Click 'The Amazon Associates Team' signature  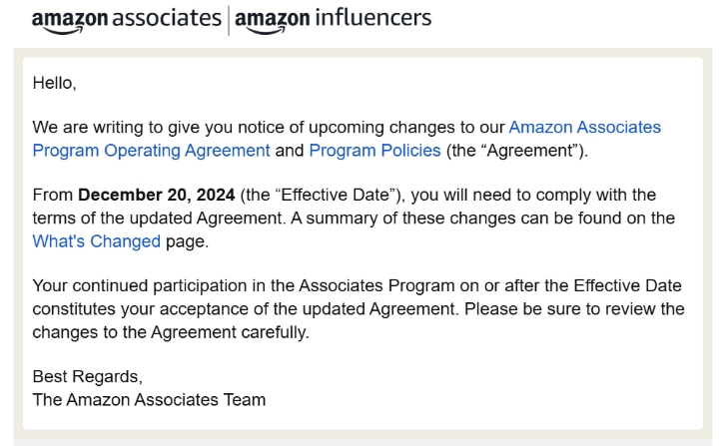[x=149, y=400]
